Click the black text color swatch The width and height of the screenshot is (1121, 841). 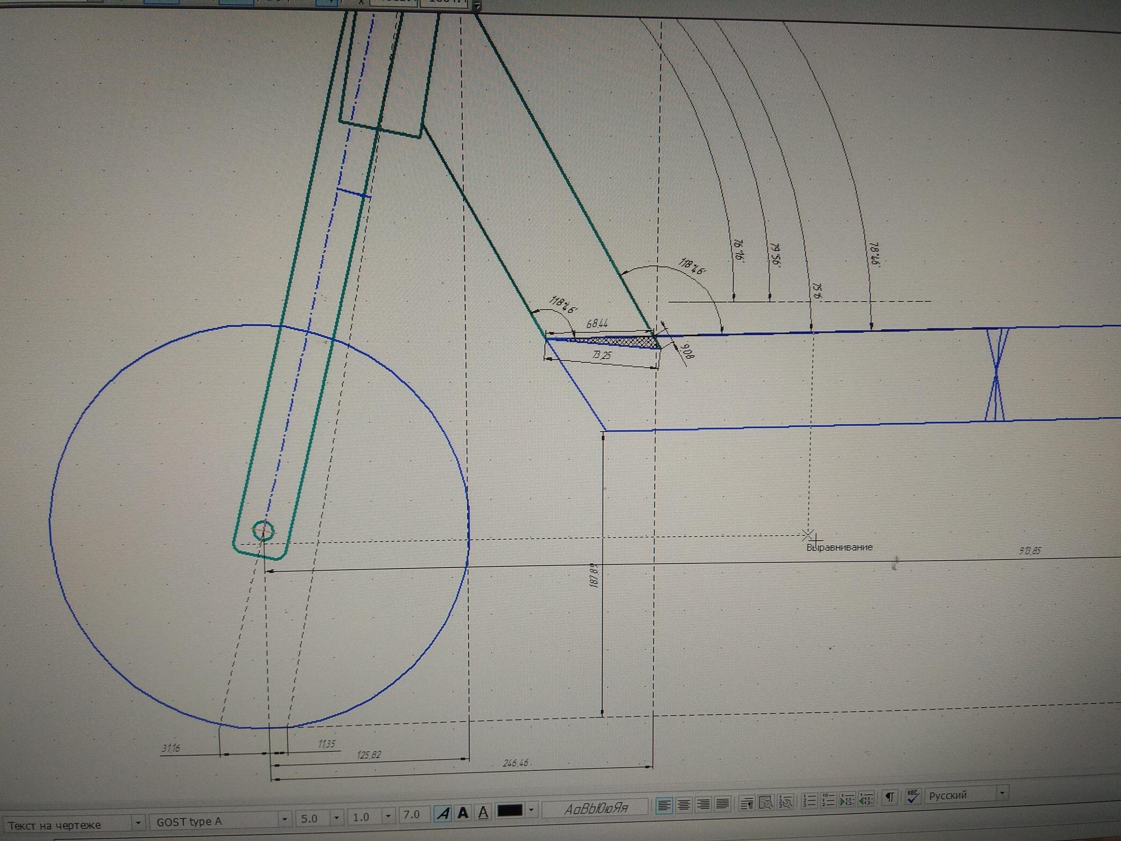pos(509,811)
